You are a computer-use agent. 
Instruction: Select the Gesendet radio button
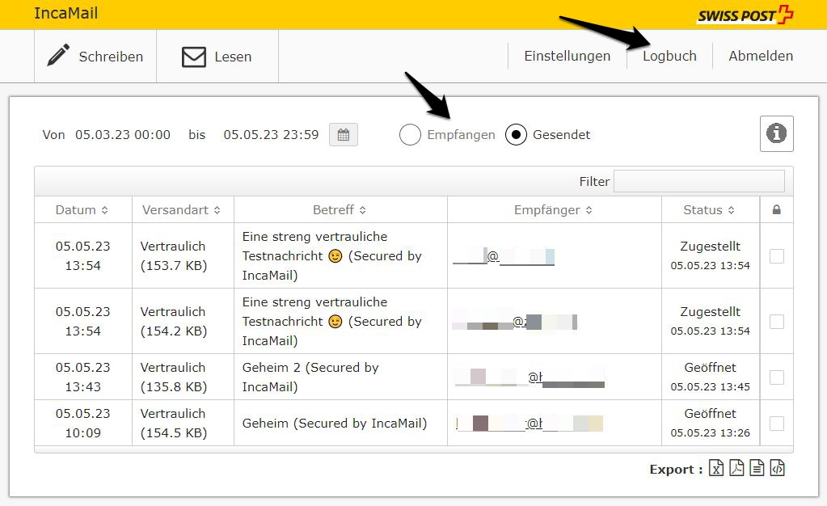pos(516,134)
